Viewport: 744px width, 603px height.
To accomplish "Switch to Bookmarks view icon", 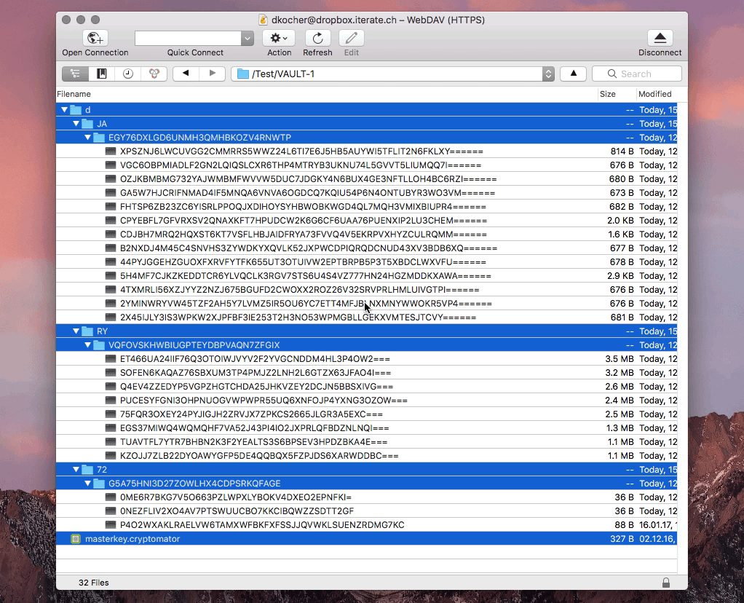I will point(102,74).
